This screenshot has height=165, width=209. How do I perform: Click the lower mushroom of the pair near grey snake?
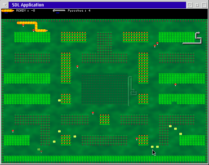[x=155, y=46]
